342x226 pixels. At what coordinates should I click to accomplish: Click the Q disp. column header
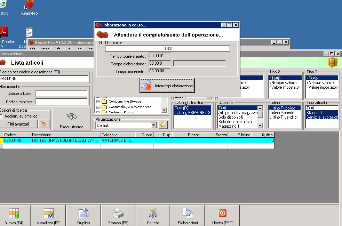click(263, 135)
